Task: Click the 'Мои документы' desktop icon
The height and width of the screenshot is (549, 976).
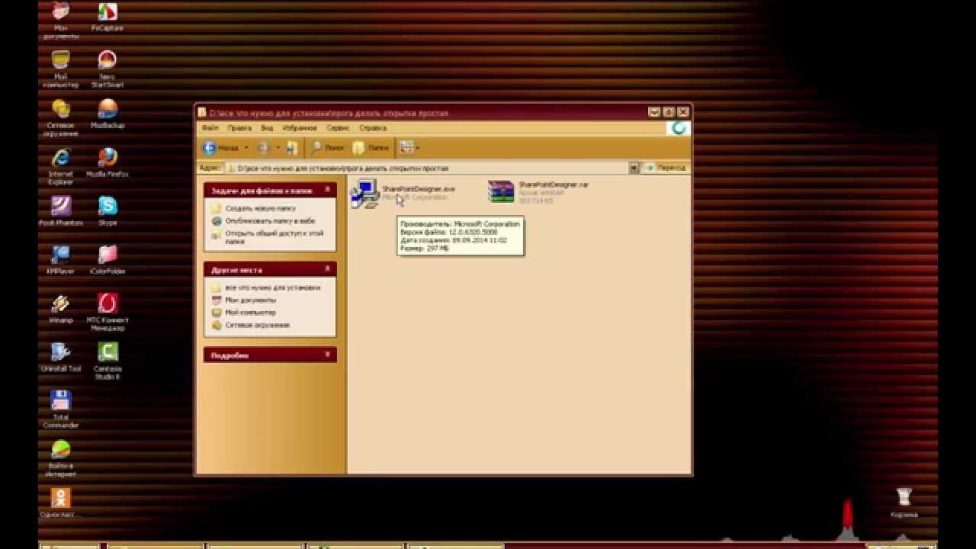Action: [60, 20]
